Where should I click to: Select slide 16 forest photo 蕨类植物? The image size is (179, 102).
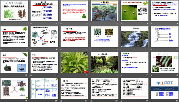click(104, 63)
